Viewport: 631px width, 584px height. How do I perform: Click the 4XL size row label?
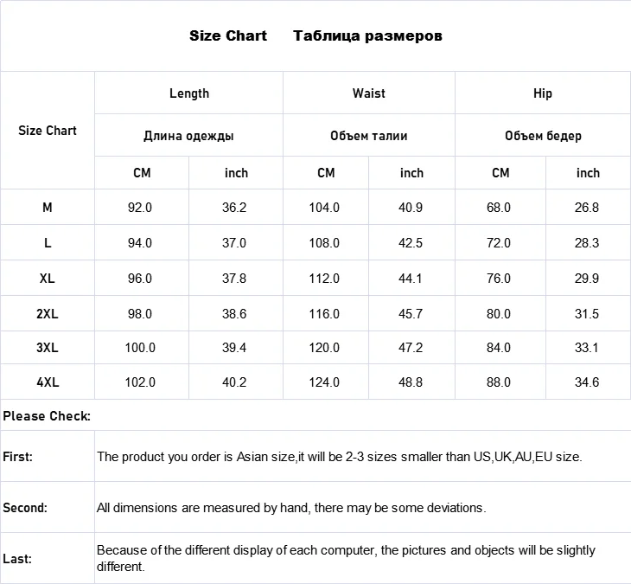[x=48, y=382]
